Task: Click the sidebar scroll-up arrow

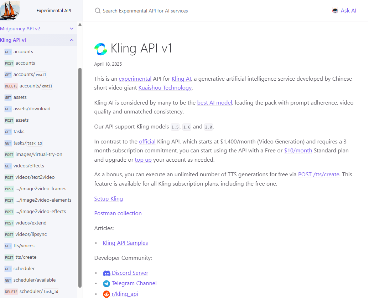Action: (x=80, y=25)
